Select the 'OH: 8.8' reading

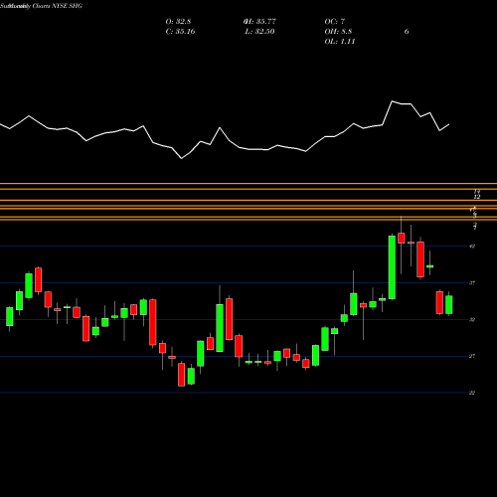[338, 32]
